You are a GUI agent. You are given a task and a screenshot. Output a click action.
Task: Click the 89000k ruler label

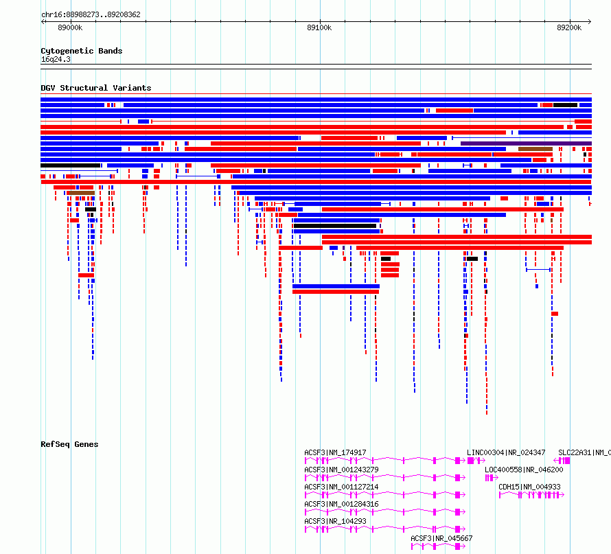pos(70,27)
